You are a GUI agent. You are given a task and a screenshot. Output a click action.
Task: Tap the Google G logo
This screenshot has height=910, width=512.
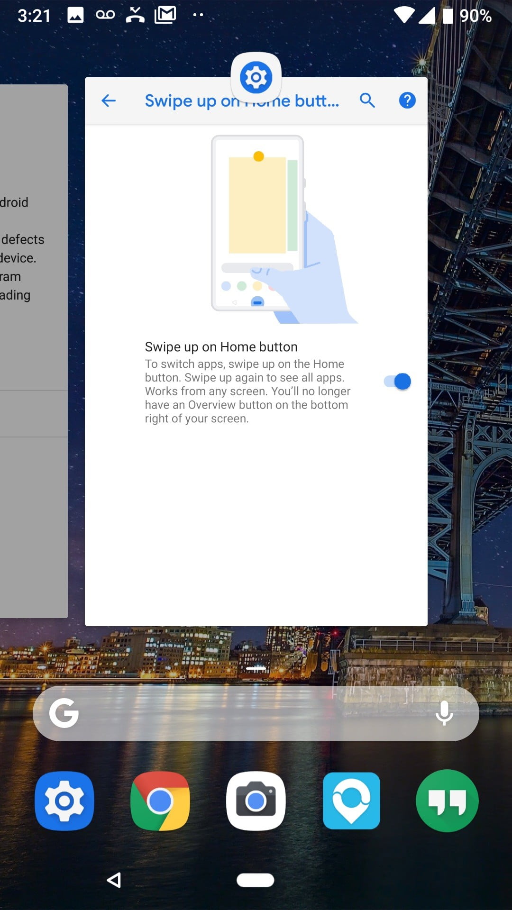coord(64,713)
